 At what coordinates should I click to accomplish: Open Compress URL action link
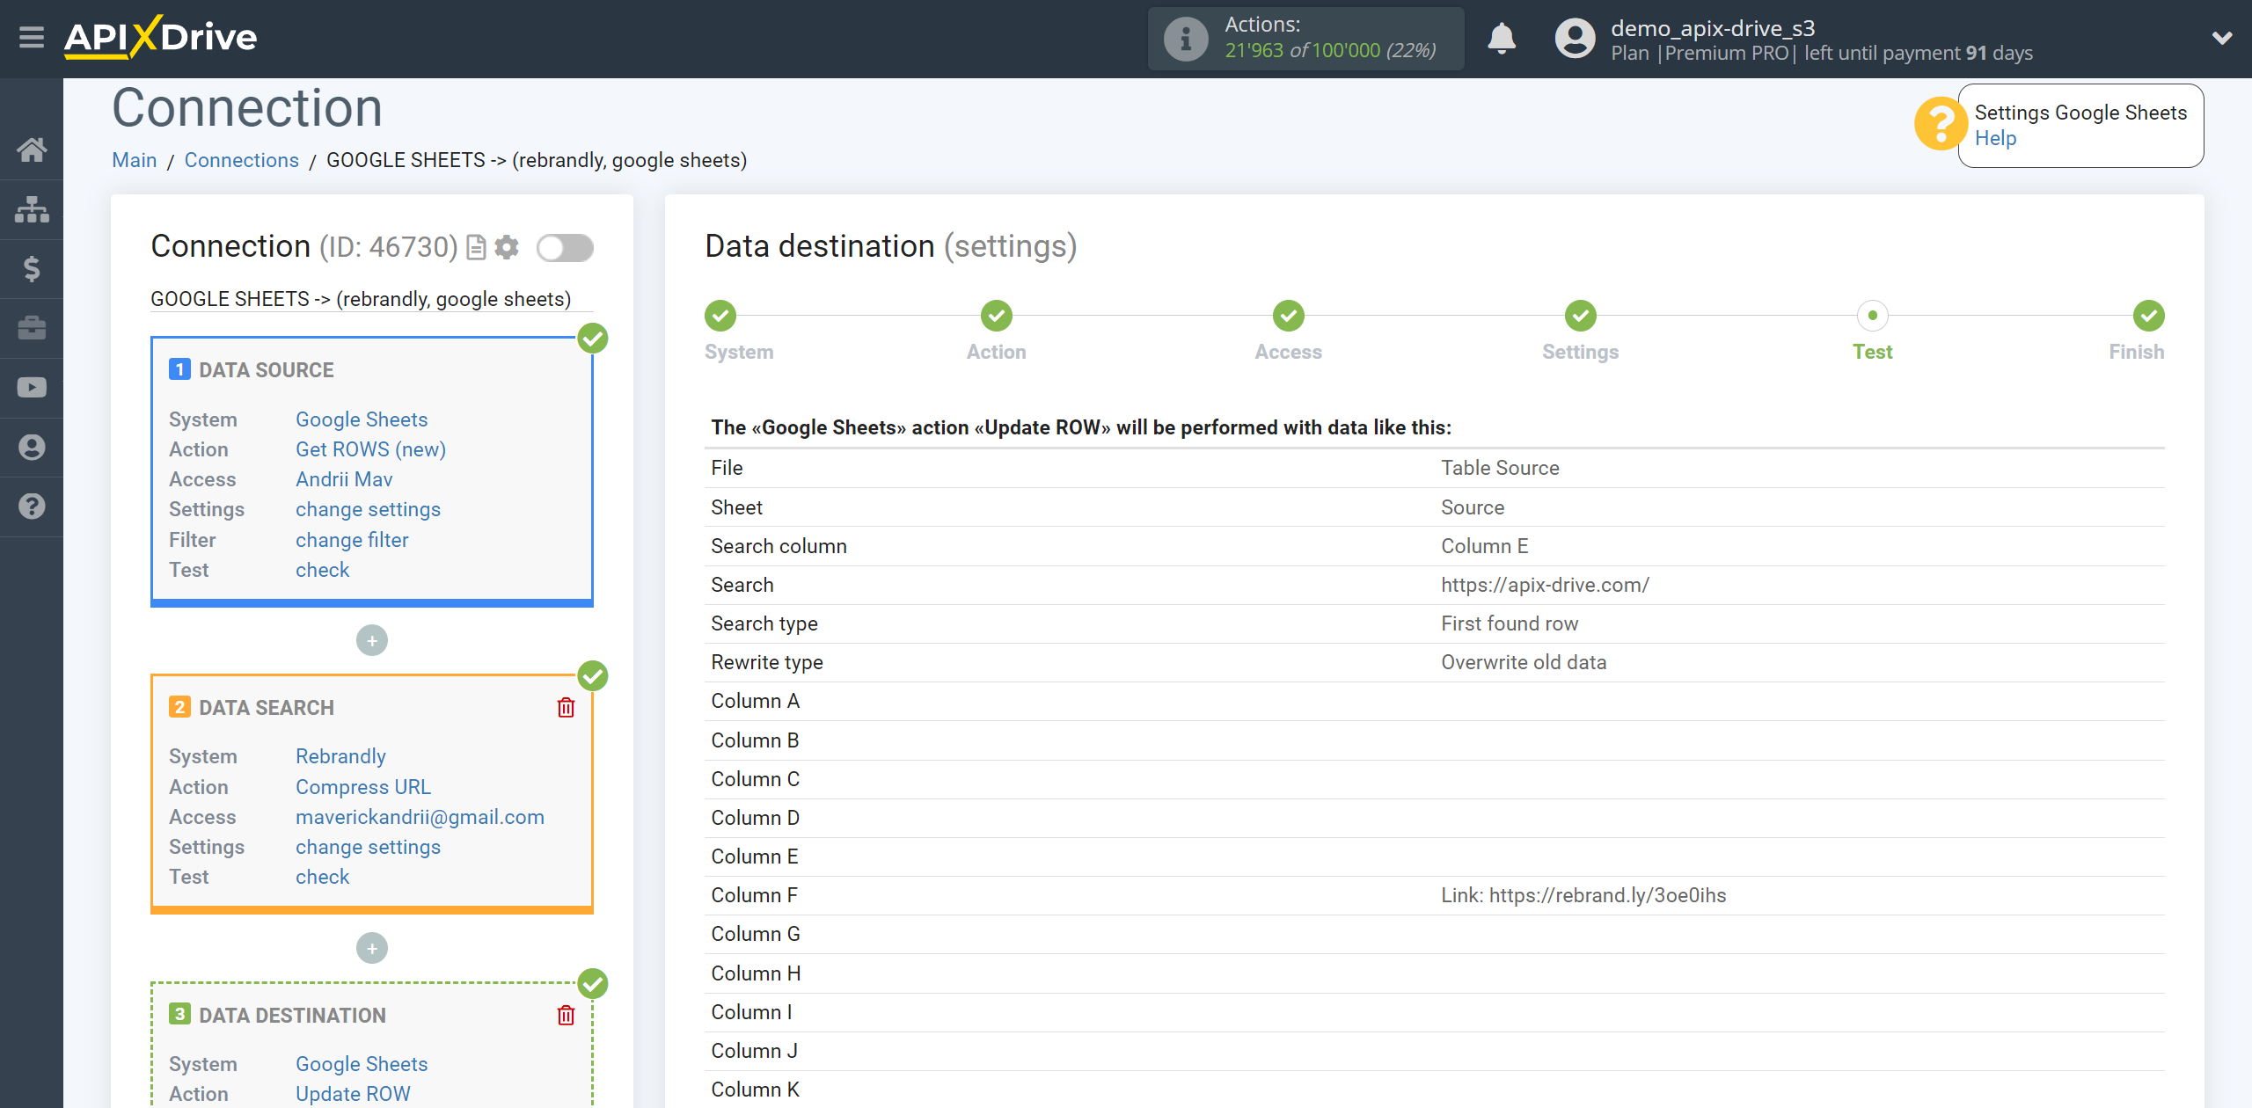click(363, 787)
